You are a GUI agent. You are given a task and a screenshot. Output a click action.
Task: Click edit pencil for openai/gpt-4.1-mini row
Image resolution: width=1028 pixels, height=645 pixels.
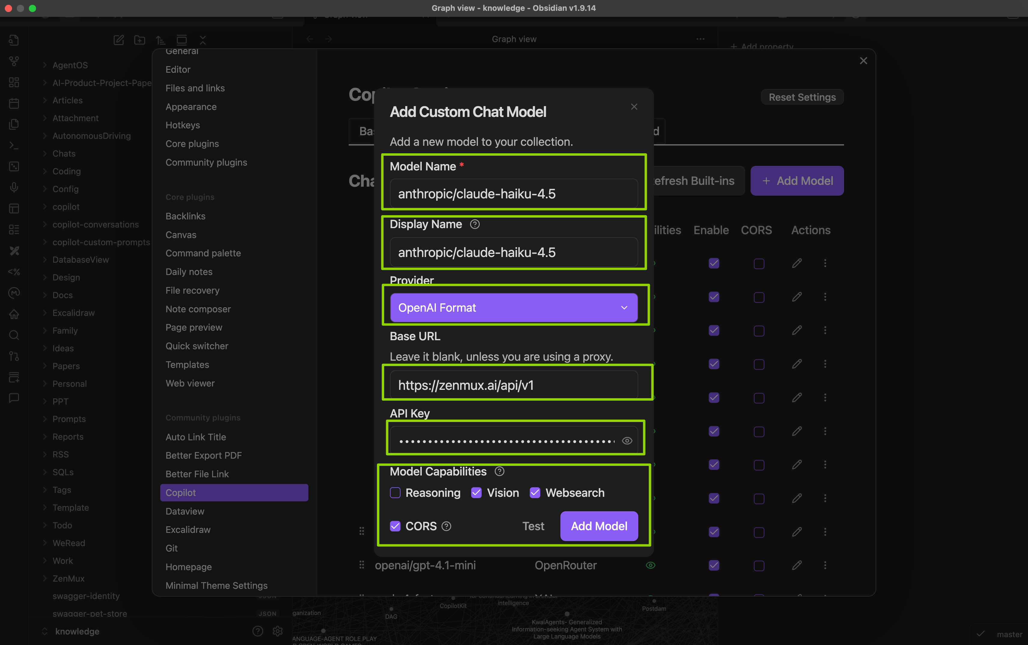(x=797, y=565)
